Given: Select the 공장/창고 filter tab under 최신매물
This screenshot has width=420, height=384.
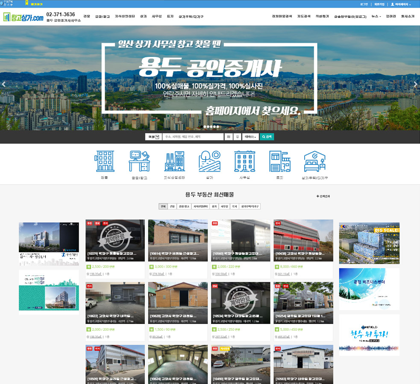Looking at the screenshot, I should click(182, 207).
